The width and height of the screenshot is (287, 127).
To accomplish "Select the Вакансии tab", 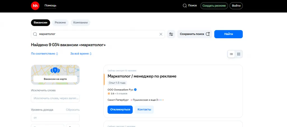I will tap(40, 22).
